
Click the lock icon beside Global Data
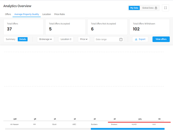coord(156,8)
